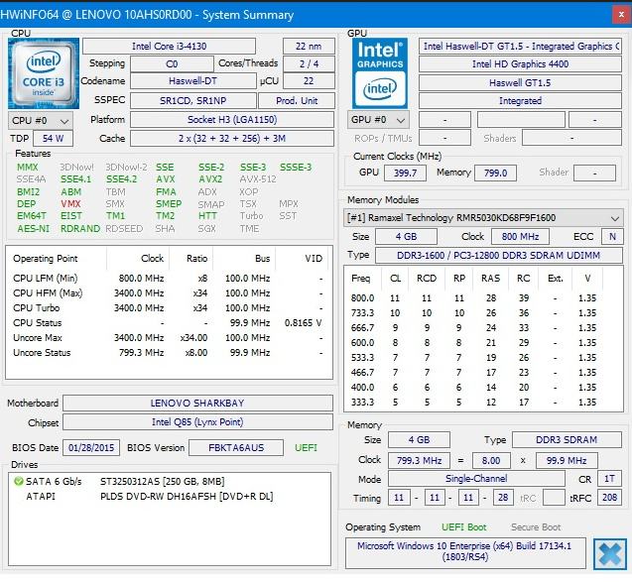The width and height of the screenshot is (632, 582).
Task: Expand the Ramaxel memory module dropdown
Action: tap(483, 218)
